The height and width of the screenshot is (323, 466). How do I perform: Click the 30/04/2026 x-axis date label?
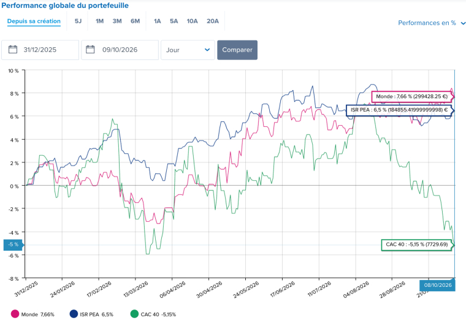coord(209,289)
